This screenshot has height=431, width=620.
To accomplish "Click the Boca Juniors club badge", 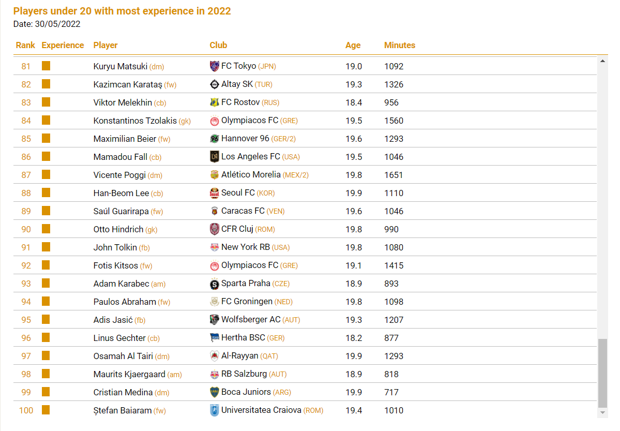I will click(x=215, y=392).
